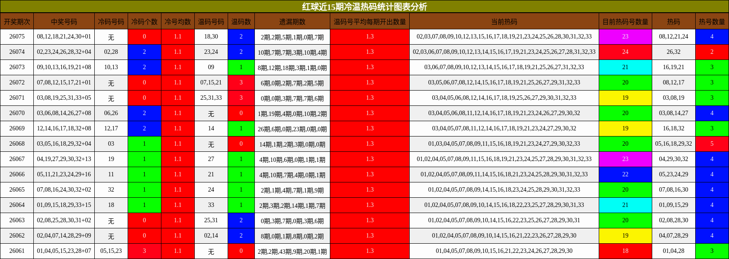
Task: Click winning numbers 01,04,05,15,23,28+07
Action: point(64,251)
